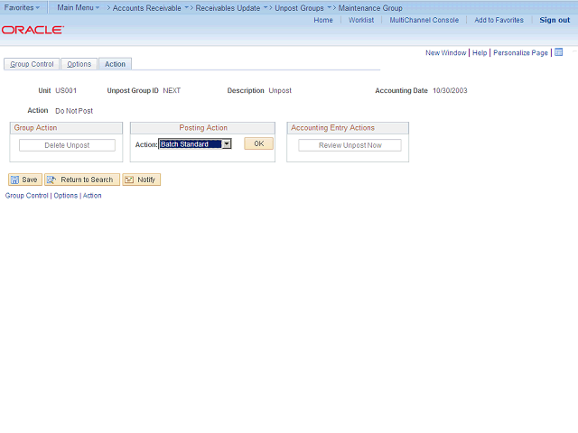Click Accounts Receivable breadcrumb
The image size is (578, 433).
tap(146, 8)
